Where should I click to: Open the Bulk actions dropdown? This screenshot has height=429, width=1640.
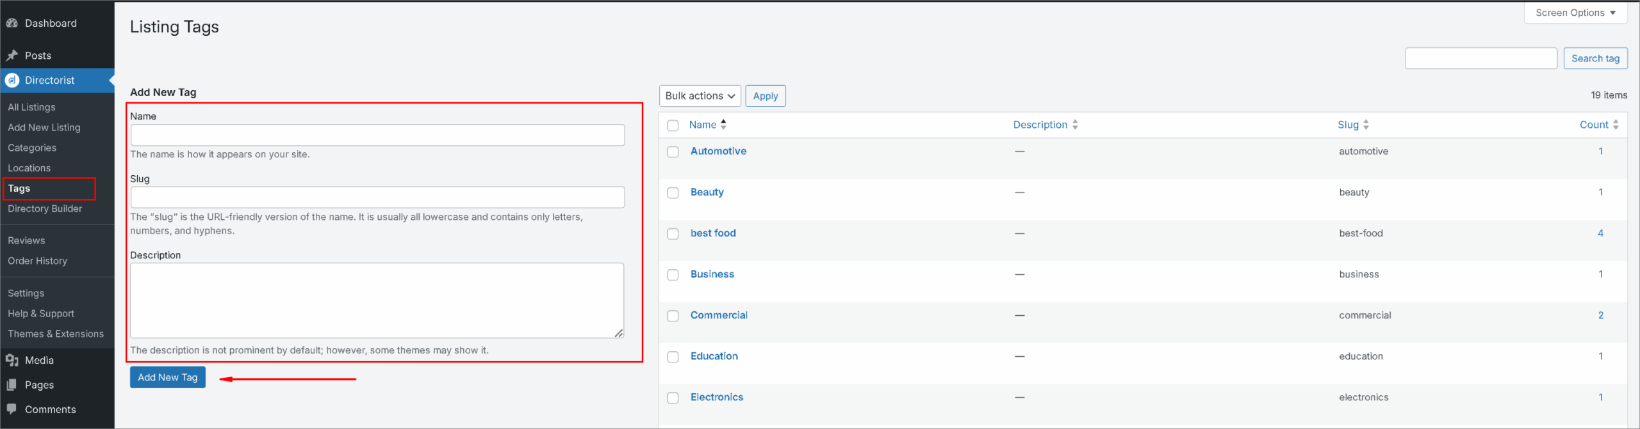(700, 96)
